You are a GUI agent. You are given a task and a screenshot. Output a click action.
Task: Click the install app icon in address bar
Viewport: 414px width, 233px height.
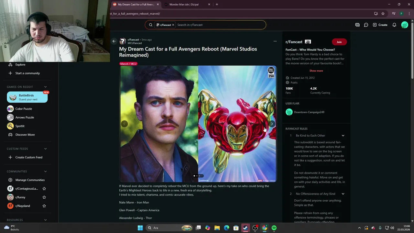pos(376,14)
